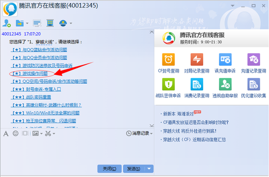Open 优化建议收集 icon

click(x=253, y=84)
